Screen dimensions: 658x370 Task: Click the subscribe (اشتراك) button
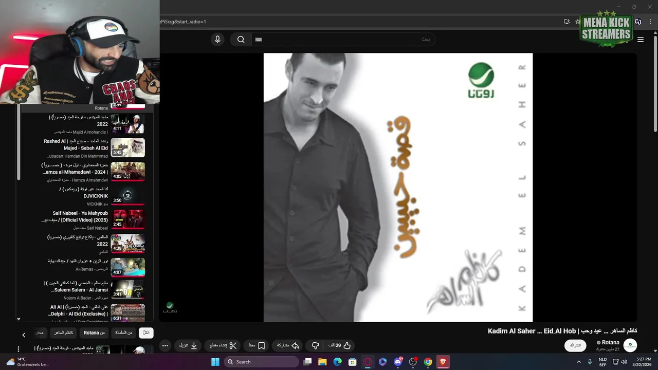point(575,345)
